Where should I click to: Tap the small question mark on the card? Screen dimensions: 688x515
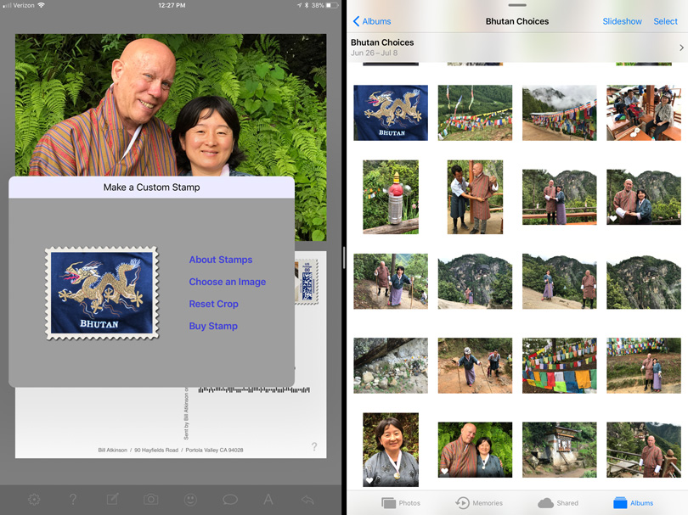click(x=314, y=446)
